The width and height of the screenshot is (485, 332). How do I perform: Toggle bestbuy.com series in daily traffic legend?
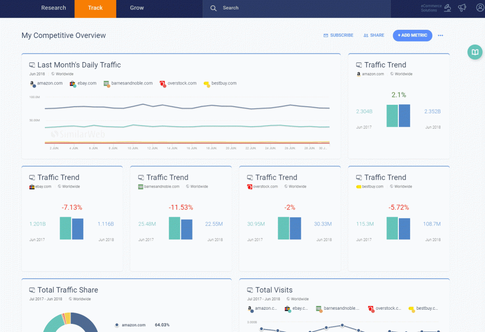(220, 83)
